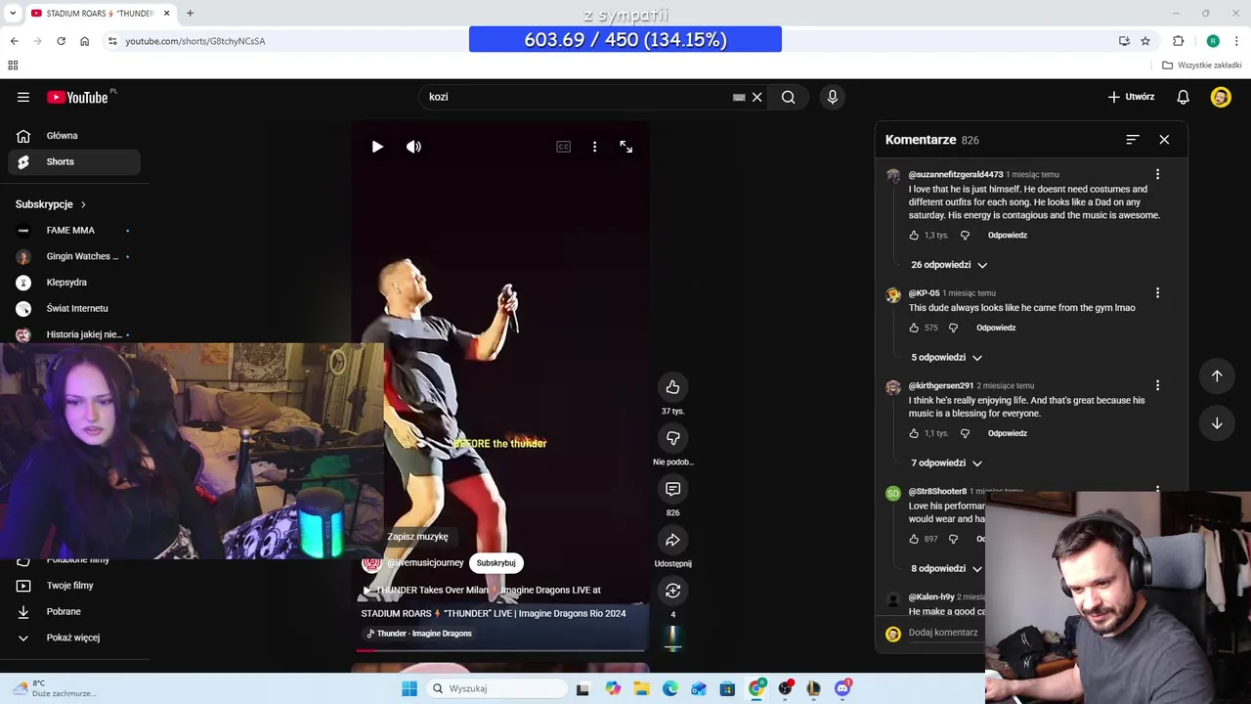This screenshot has width=1251, height=704.
Task: Bookmark this page with the star icon
Action: point(1145,41)
